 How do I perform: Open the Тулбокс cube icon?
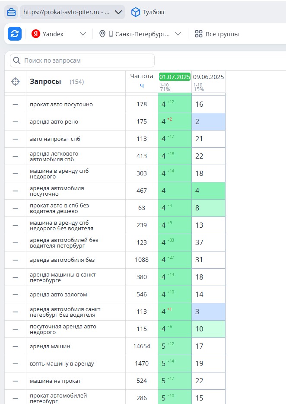(136, 12)
